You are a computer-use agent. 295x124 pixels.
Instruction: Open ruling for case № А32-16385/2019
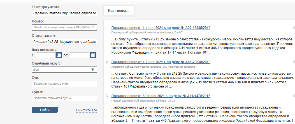pos(161,28)
